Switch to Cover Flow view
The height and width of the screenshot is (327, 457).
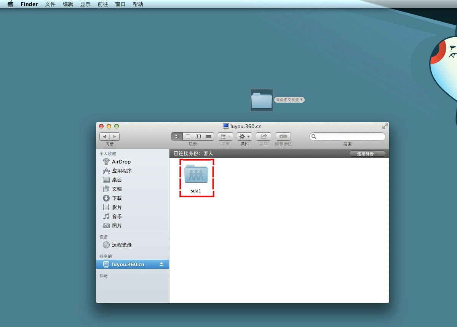click(x=209, y=137)
